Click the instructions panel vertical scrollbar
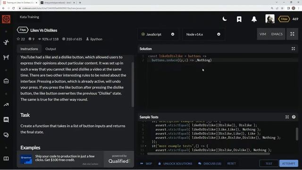Image resolution: width=302 pixels, height=170 pixels. (x=133, y=85)
